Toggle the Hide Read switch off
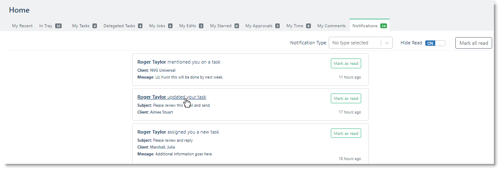This screenshot has width=499, height=169. (x=435, y=43)
